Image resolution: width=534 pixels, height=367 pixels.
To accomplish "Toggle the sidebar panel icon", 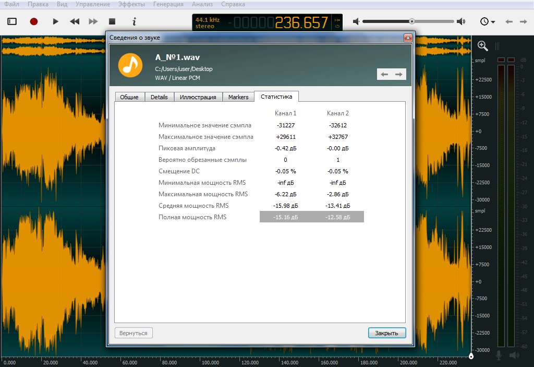I will (12, 21).
